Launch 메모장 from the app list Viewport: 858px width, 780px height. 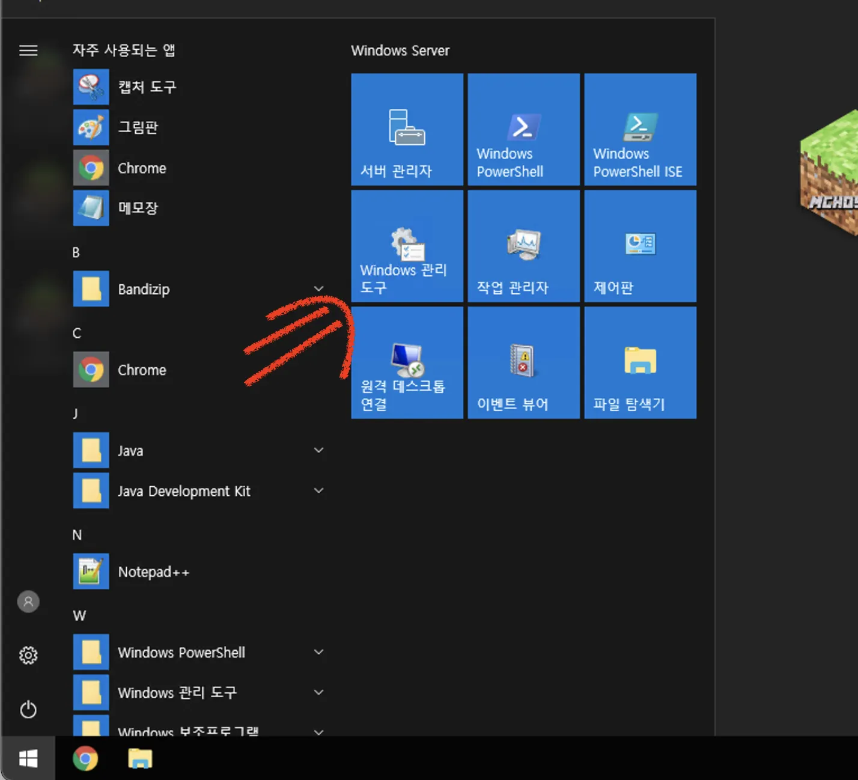(x=198, y=208)
